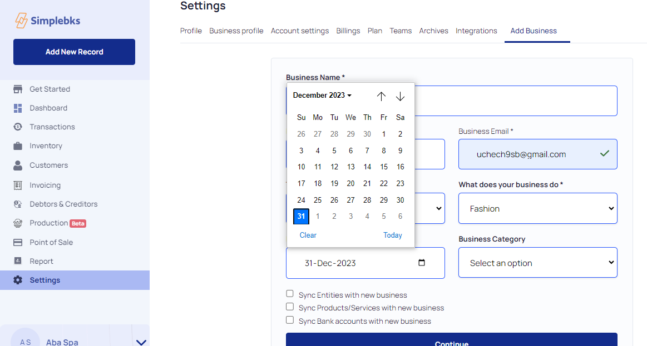Viewport: 647px width, 346px height.
Task: Expand the December 2023 month picker
Action: pyautogui.click(x=322, y=96)
